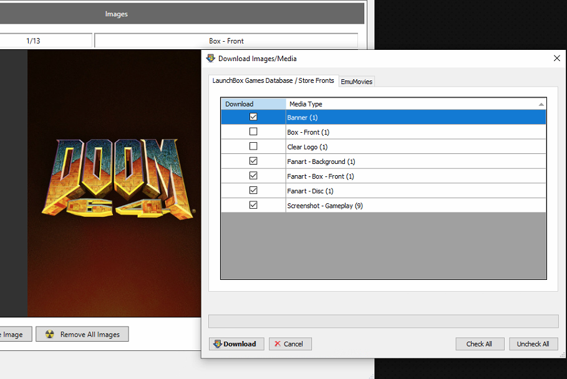Click the sort arrow in Media Type header
The width and height of the screenshot is (567, 379).
coord(541,105)
